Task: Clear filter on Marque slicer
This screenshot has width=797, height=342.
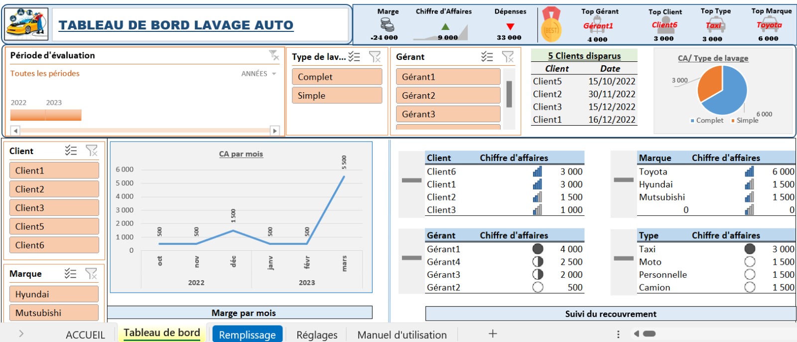Action: (91, 273)
